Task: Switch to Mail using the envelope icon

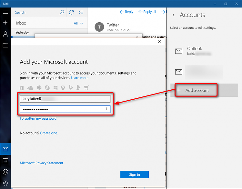Action: [x=5, y=149]
